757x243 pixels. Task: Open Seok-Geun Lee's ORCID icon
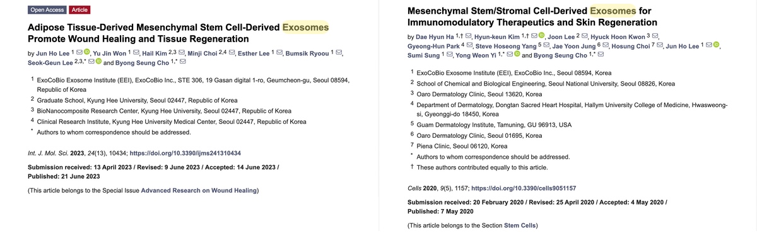(x=99, y=62)
